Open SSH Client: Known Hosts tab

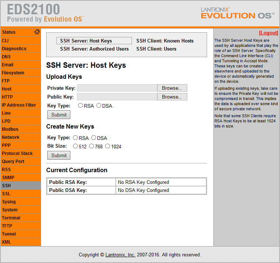pos(165,41)
